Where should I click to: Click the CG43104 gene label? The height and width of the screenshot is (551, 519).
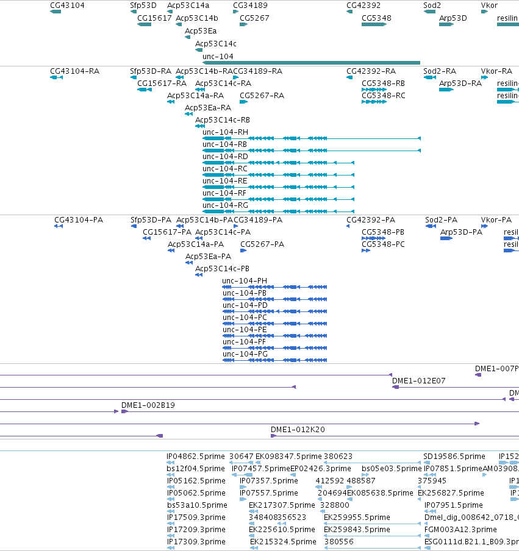tap(67, 5)
